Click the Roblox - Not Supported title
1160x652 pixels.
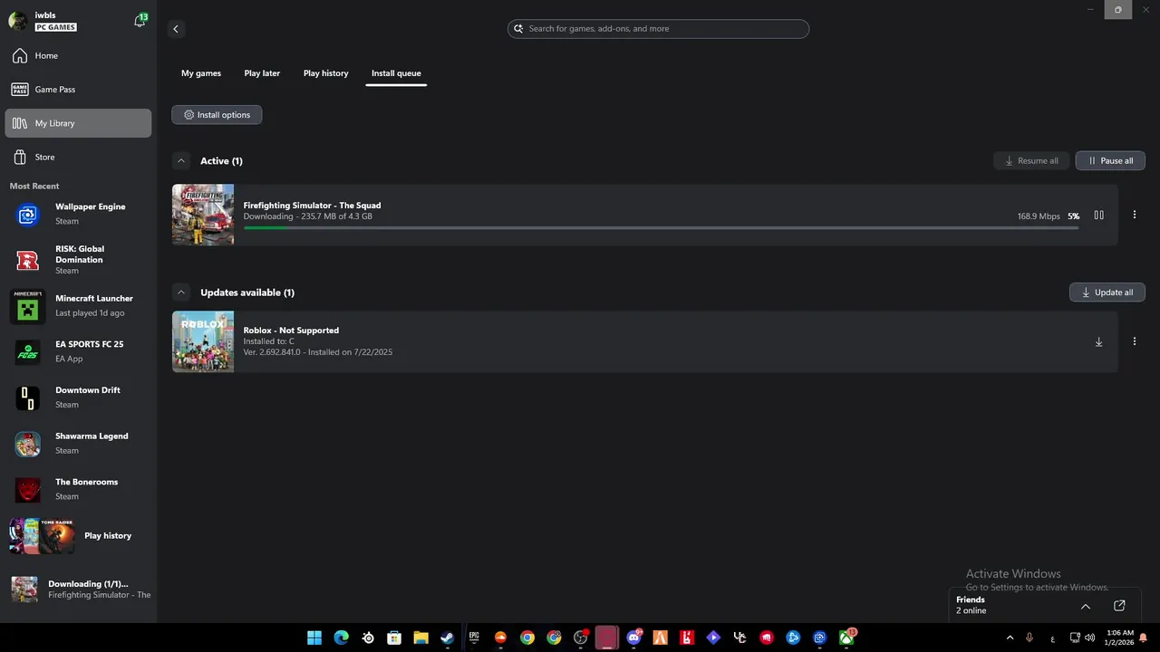click(x=291, y=331)
